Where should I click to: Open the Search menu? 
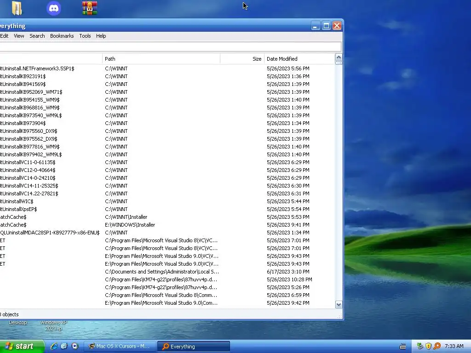37,36
